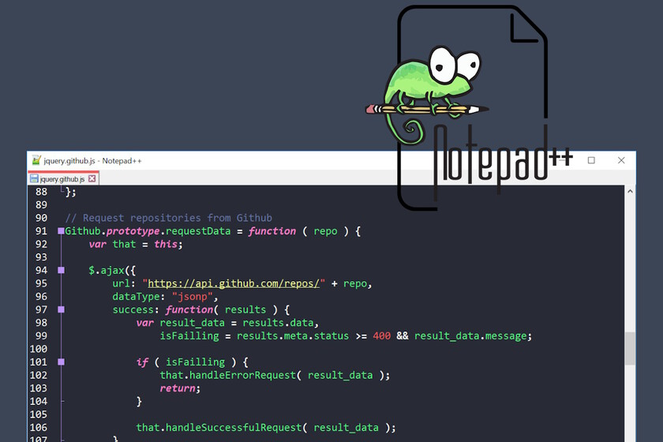Viewport: 663px width, 442px height.
Task: Click line number 90 in the margin
Action: pos(41,218)
